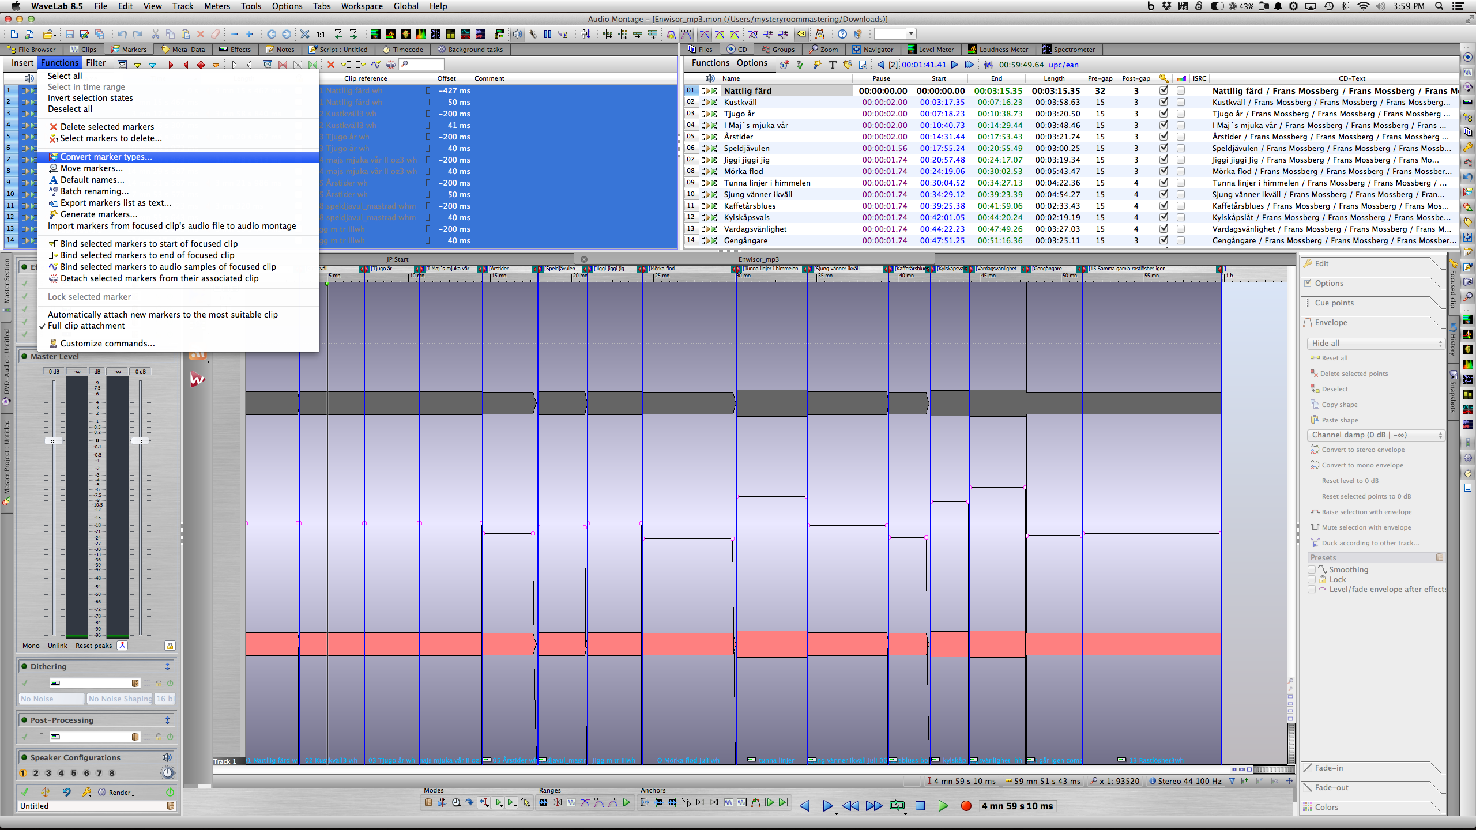Click the red Record button in transport
This screenshot has height=830, width=1476.
click(x=966, y=806)
